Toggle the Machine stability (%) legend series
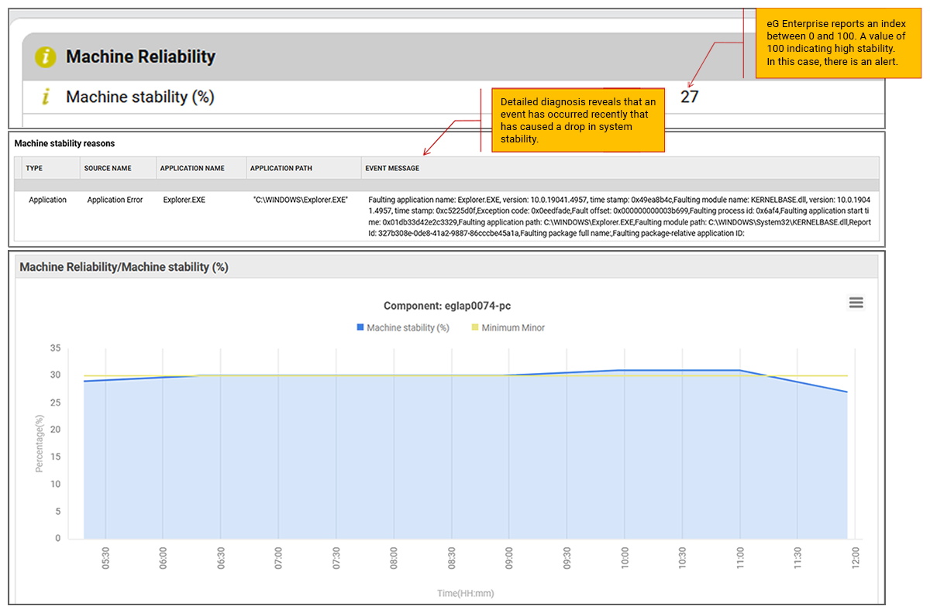The height and width of the screenshot is (613, 930). pos(408,327)
